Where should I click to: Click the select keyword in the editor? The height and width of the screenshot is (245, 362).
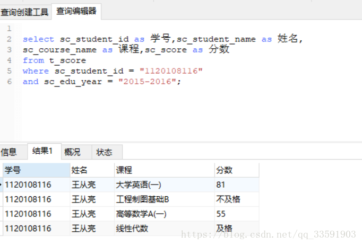point(38,39)
